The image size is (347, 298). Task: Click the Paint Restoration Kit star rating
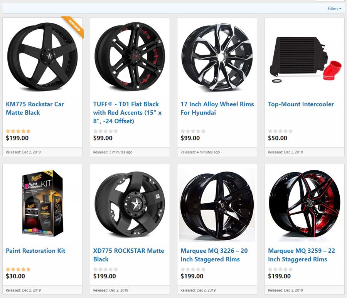[18, 269]
